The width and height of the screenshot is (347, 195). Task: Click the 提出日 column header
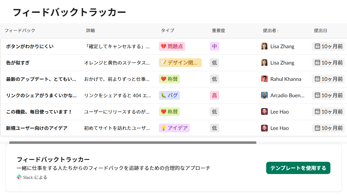pos(321,31)
